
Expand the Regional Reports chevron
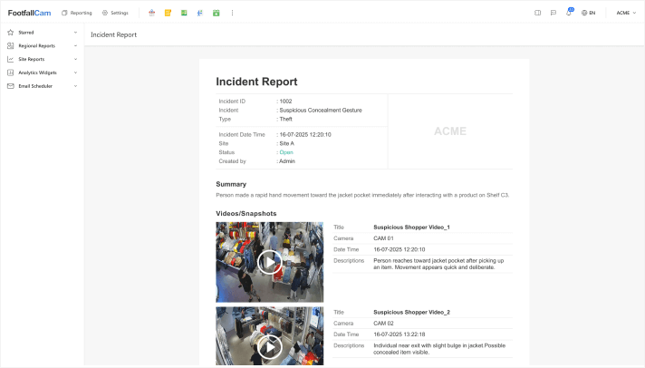pos(76,45)
